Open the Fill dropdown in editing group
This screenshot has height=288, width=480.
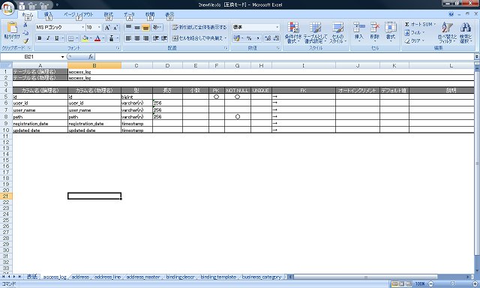click(x=415, y=32)
